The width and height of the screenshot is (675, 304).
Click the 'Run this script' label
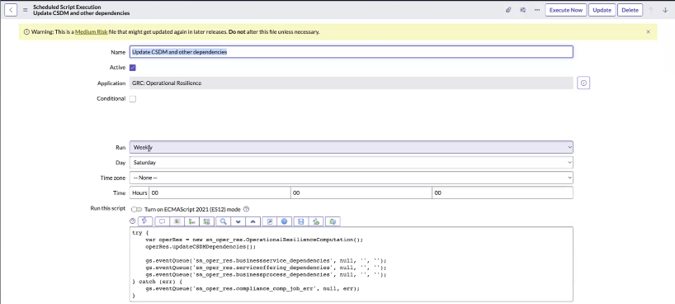pos(107,208)
